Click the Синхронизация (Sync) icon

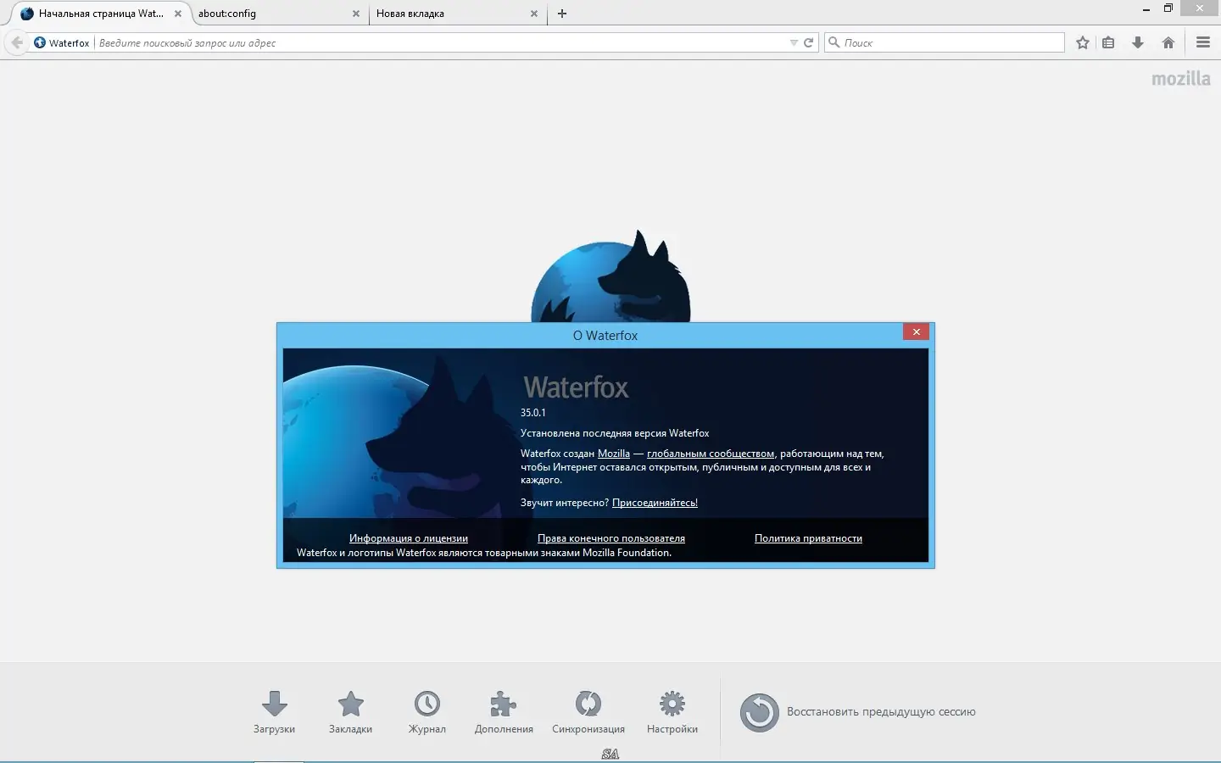click(588, 705)
